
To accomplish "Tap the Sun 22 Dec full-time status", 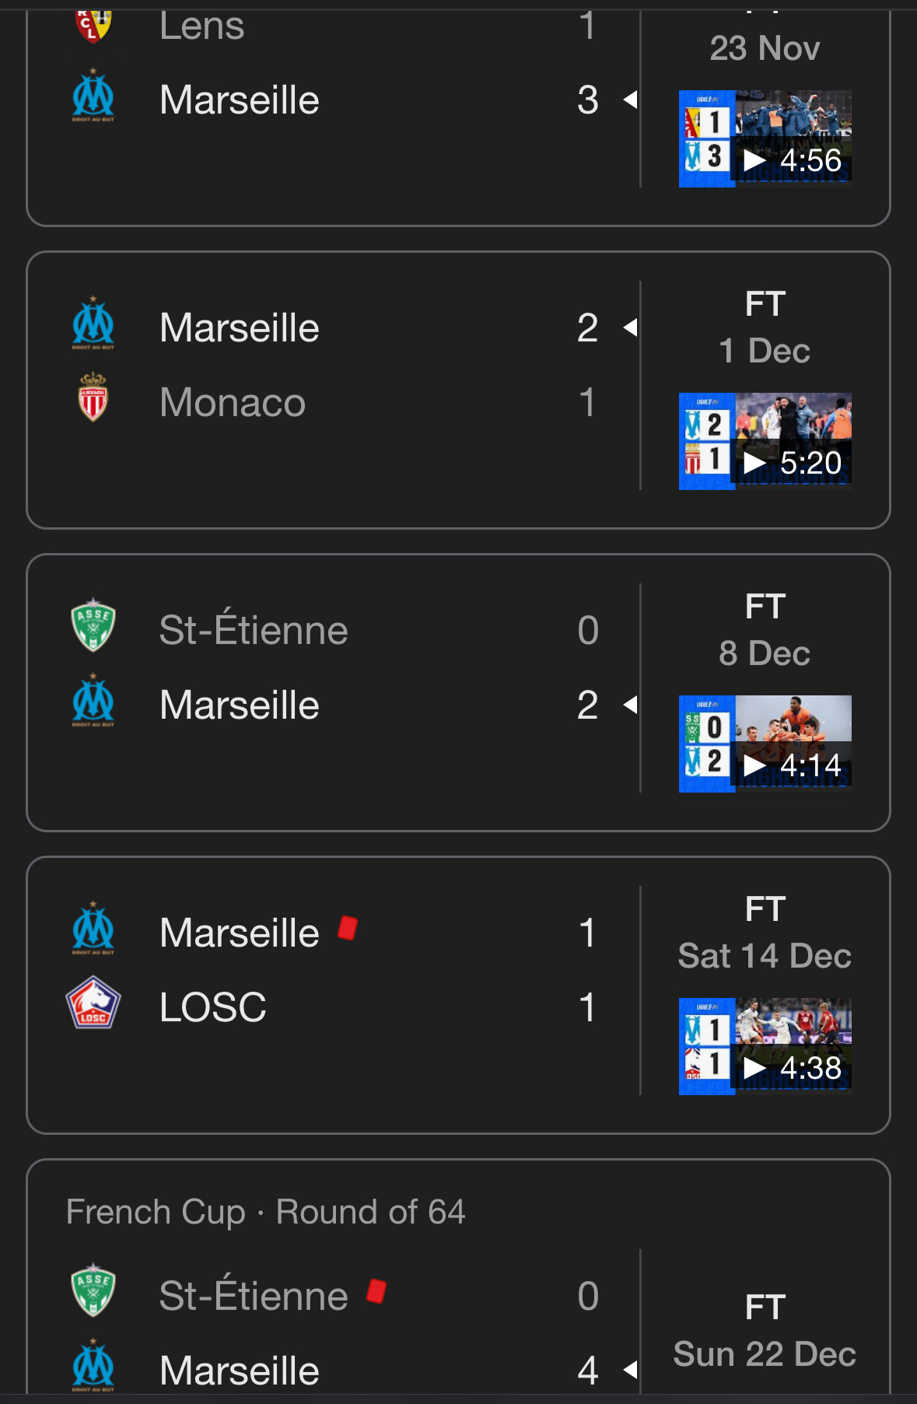I will point(765,1307).
